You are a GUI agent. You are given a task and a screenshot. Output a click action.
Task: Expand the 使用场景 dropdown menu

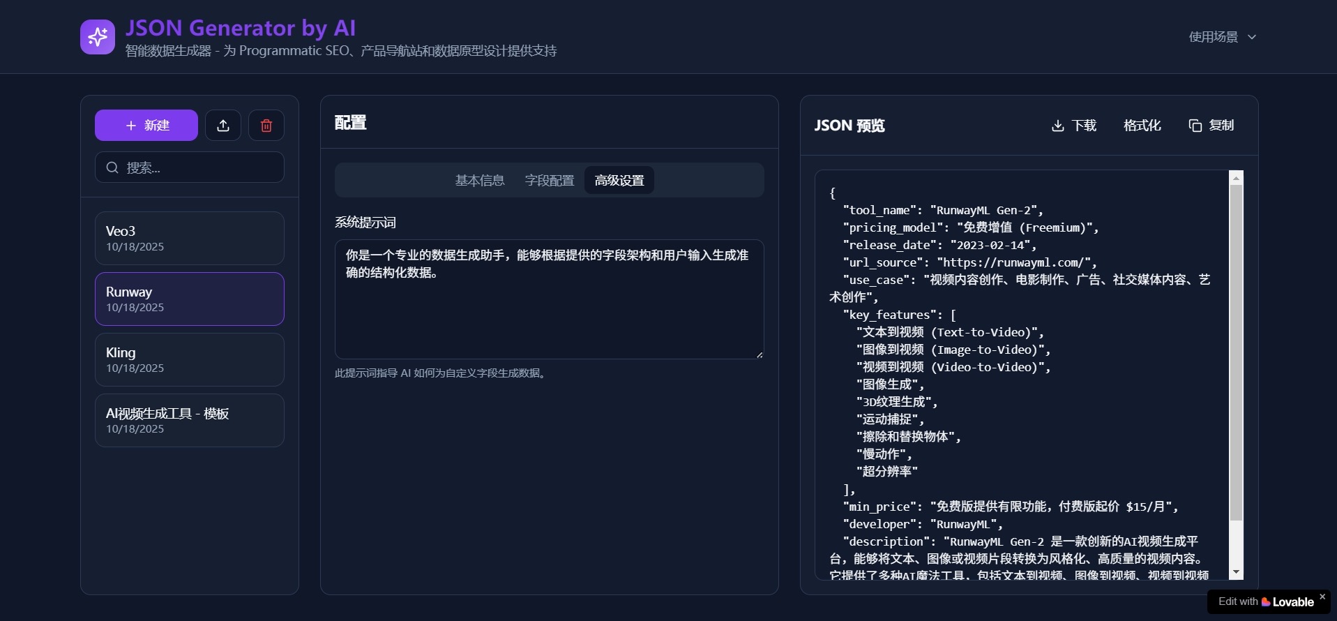(1214, 37)
